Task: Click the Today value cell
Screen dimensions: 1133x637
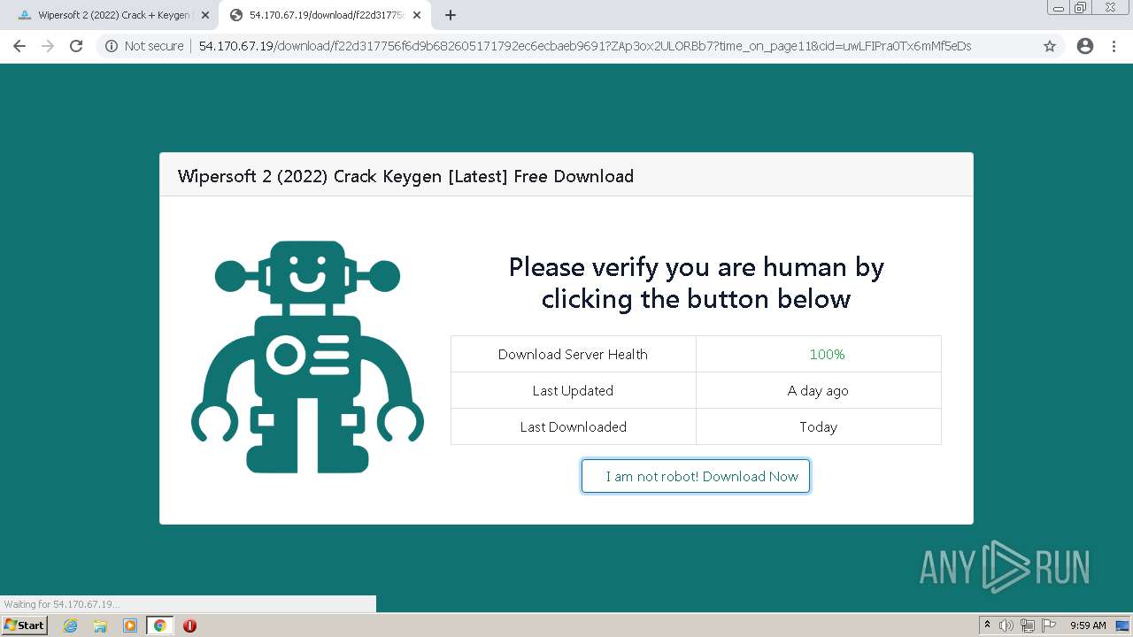Action: click(818, 426)
